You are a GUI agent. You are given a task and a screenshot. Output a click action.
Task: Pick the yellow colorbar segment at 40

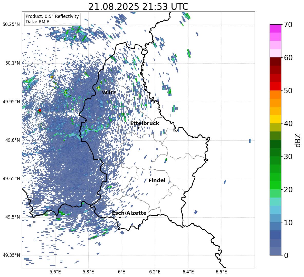[275, 119]
